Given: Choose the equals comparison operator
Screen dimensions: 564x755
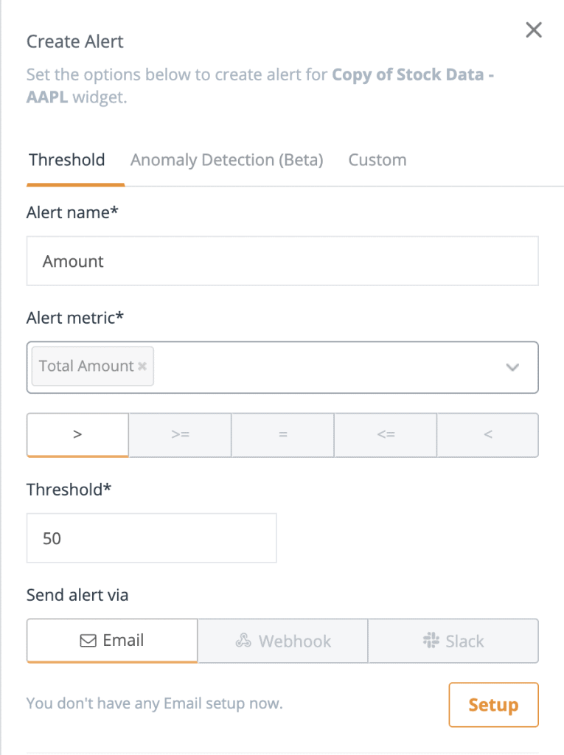Looking at the screenshot, I should (x=282, y=435).
